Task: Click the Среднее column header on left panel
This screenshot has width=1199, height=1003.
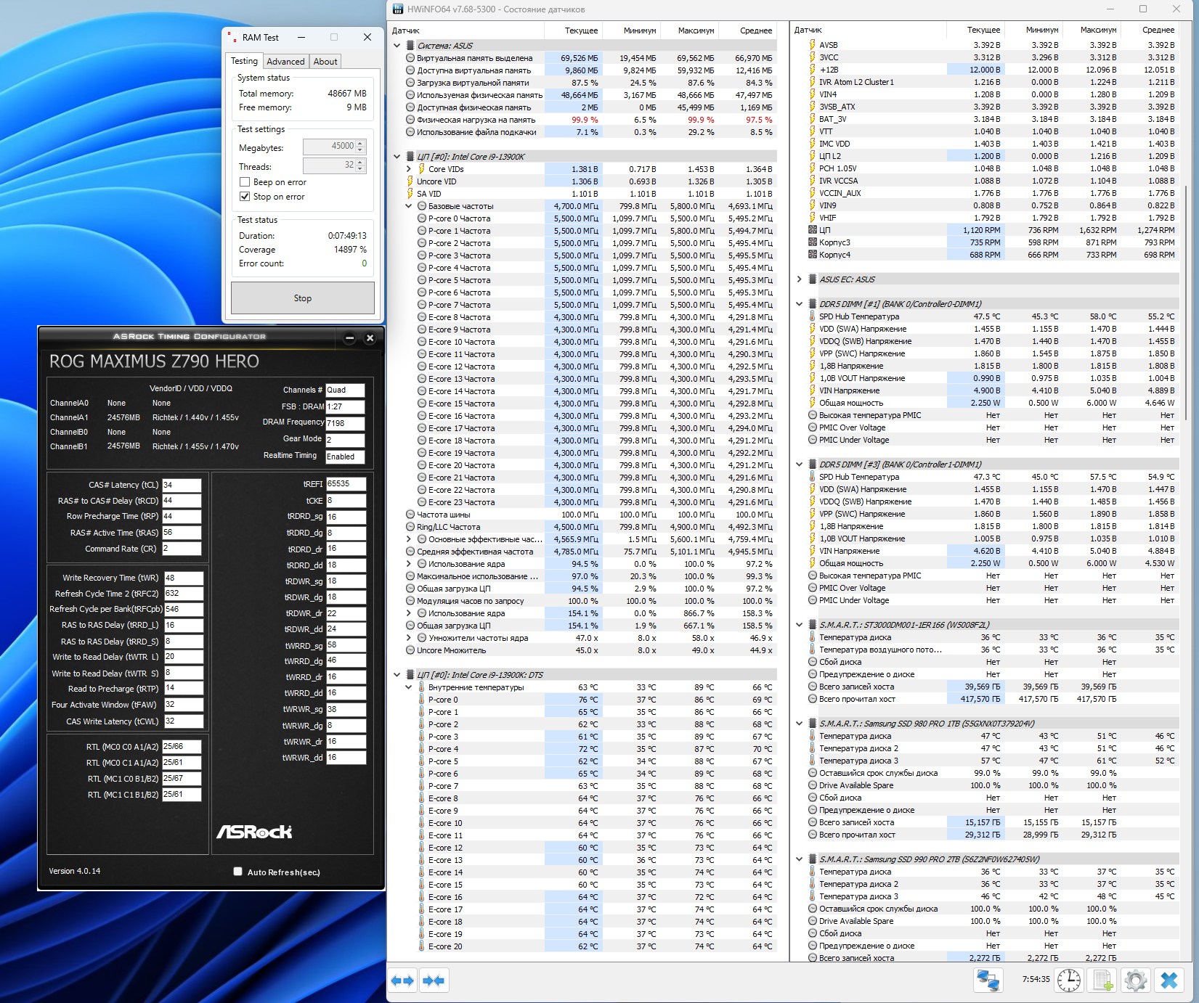Action: [x=755, y=30]
